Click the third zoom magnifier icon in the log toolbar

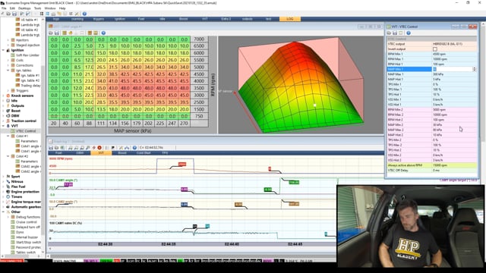coord(82,148)
